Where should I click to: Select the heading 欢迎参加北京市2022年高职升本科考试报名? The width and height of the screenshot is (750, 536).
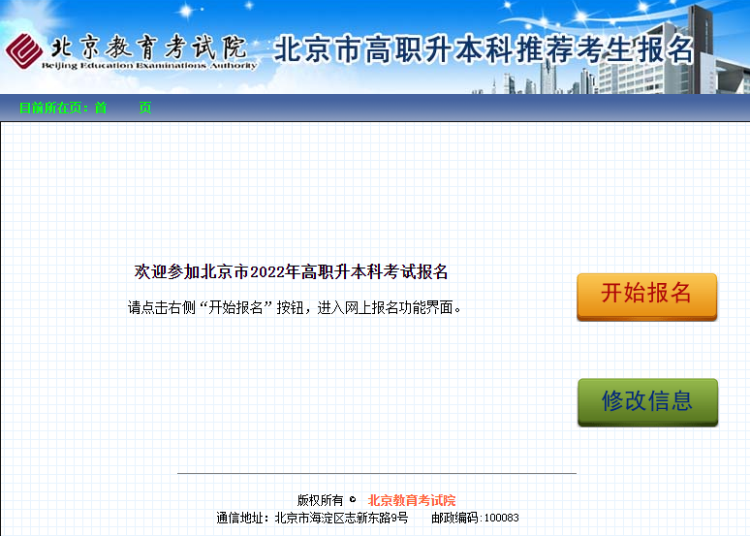(x=291, y=271)
